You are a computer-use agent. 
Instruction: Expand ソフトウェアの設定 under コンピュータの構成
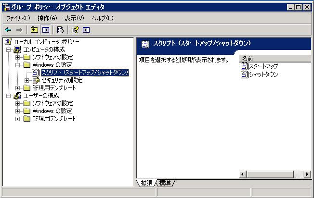(18, 57)
